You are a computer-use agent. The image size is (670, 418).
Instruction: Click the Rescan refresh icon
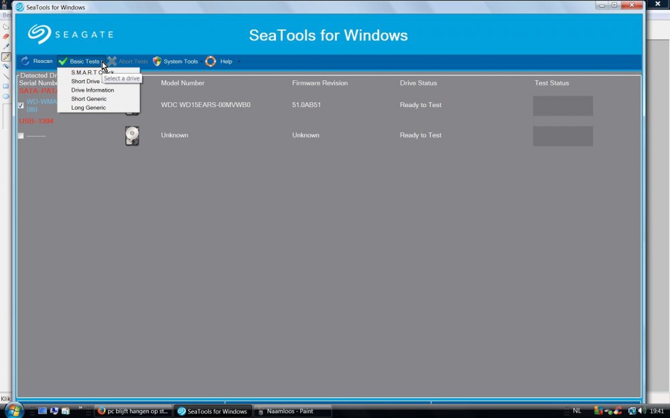point(25,62)
